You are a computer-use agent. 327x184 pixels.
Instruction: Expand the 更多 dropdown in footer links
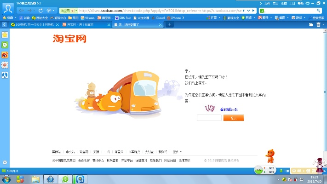tap(177, 151)
